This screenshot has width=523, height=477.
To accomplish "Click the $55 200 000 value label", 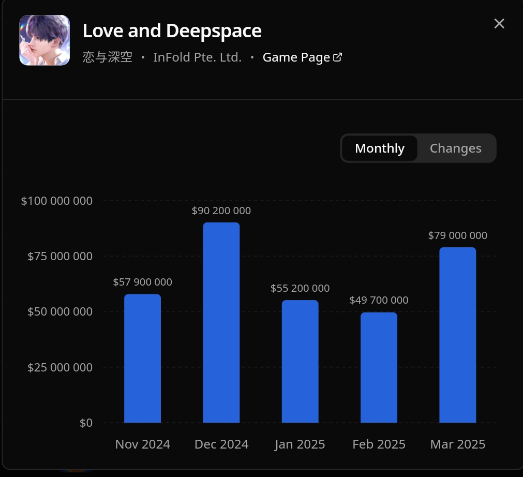I will pyautogui.click(x=300, y=288).
